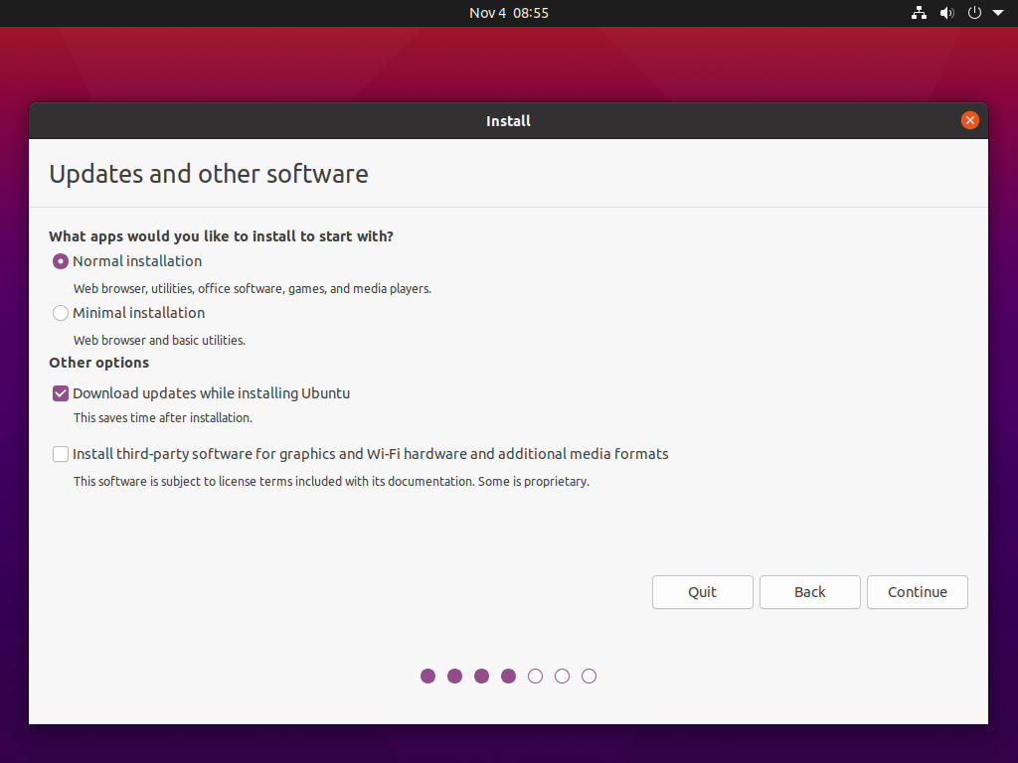
Task: Open the clock showing Nov 4 08:55
Action: [509, 13]
